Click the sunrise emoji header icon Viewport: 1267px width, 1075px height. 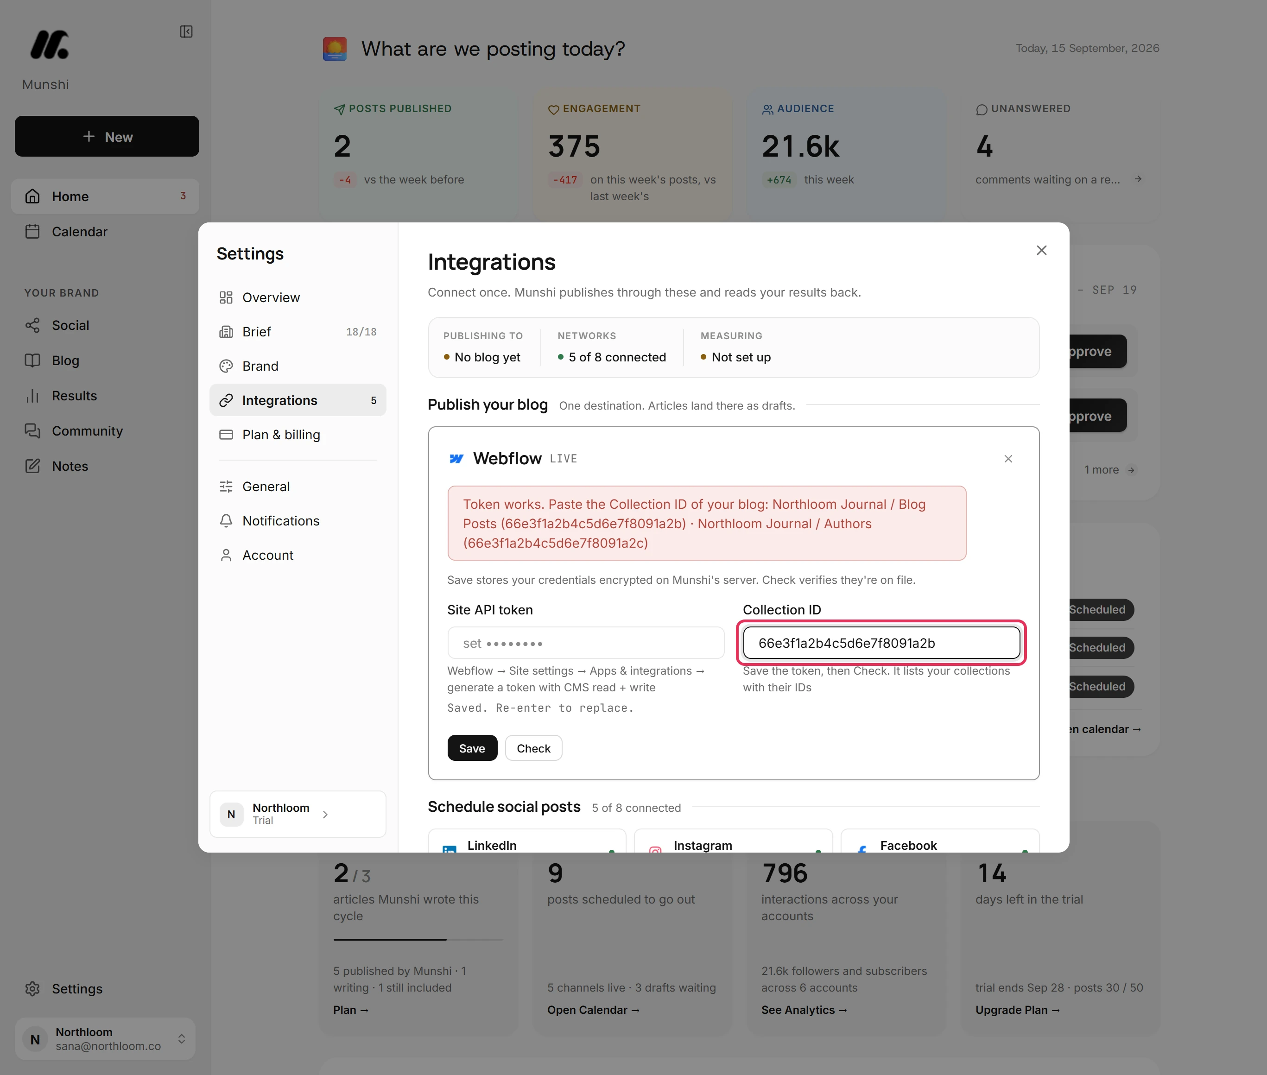[x=335, y=49]
